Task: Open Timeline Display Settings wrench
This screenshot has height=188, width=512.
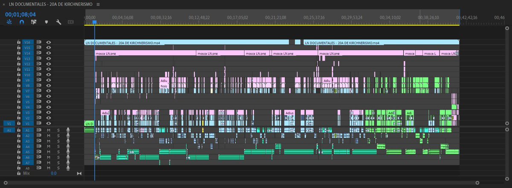Action: tap(58, 22)
